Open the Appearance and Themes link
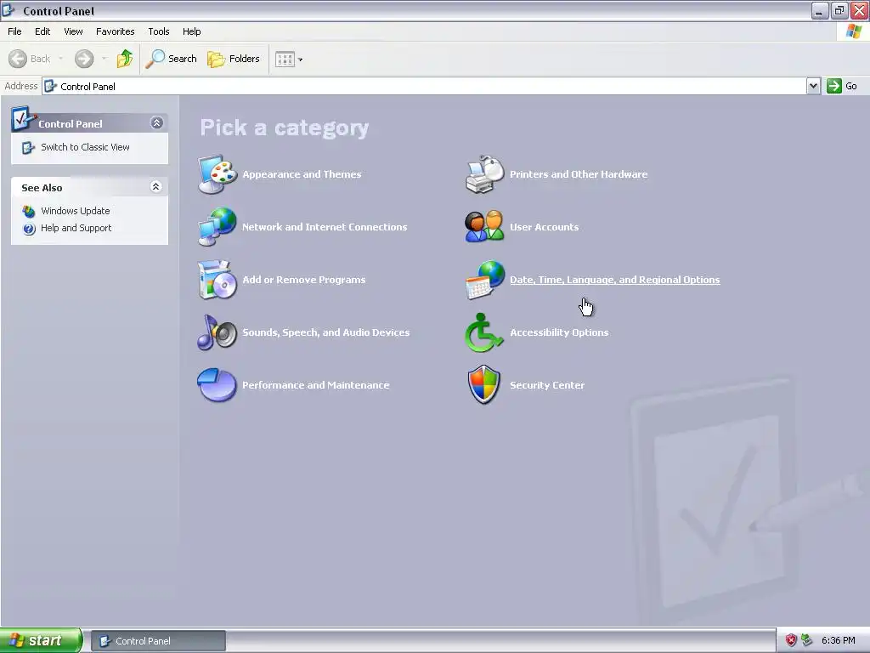Image resolution: width=870 pixels, height=653 pixels. tap(302, 174)
